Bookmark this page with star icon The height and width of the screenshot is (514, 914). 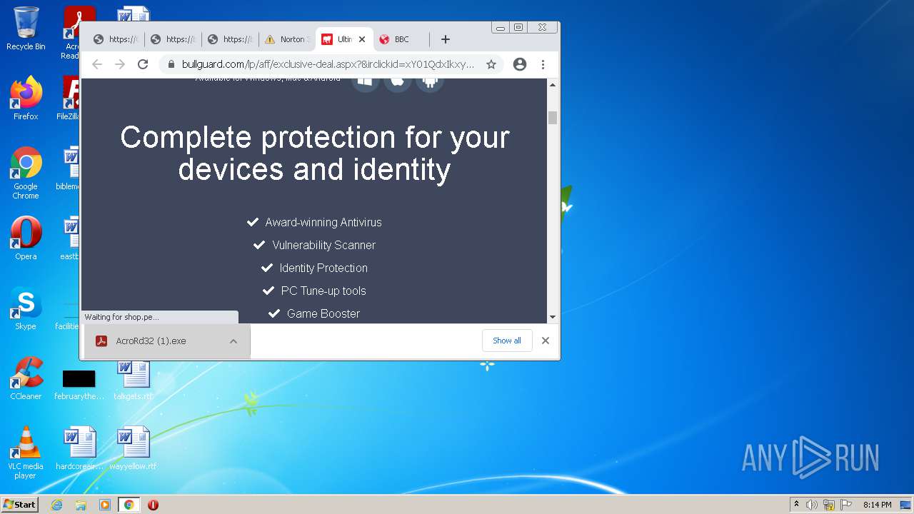pyautogui.click(x=491, y=64)
